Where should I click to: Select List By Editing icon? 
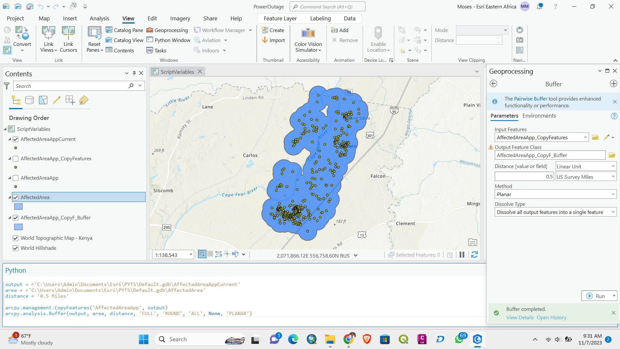pos(57,100)
